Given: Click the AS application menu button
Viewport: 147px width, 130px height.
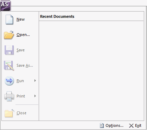Looking at the screenshot, I should coord(5,6).
